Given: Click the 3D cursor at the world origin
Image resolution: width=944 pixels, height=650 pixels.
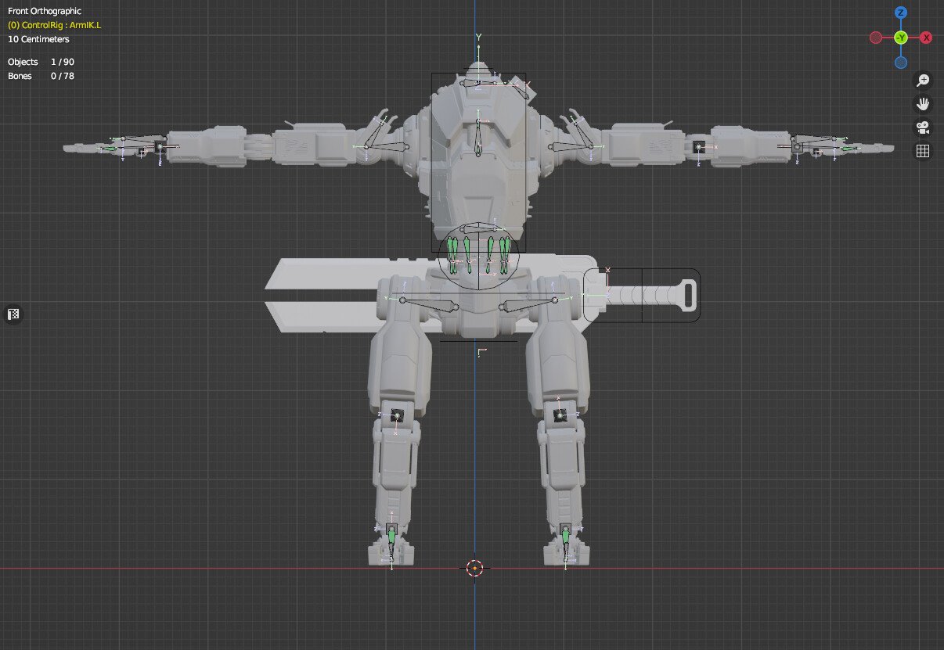Looking at the screenshot, I should point(476,568).
